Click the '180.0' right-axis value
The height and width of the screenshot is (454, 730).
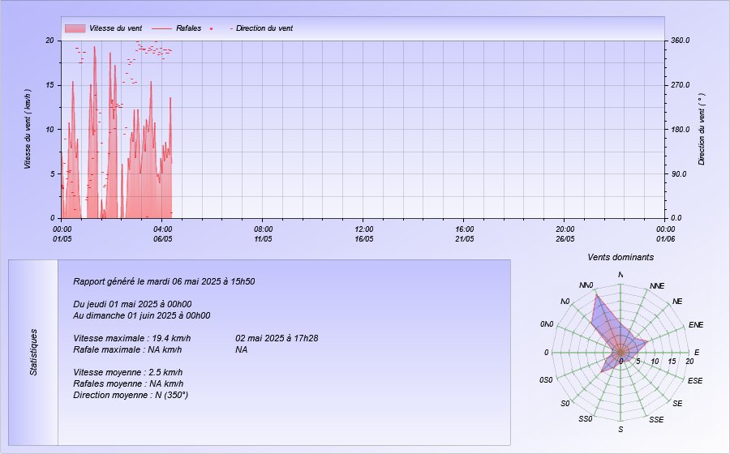click(x=681, y=130)
